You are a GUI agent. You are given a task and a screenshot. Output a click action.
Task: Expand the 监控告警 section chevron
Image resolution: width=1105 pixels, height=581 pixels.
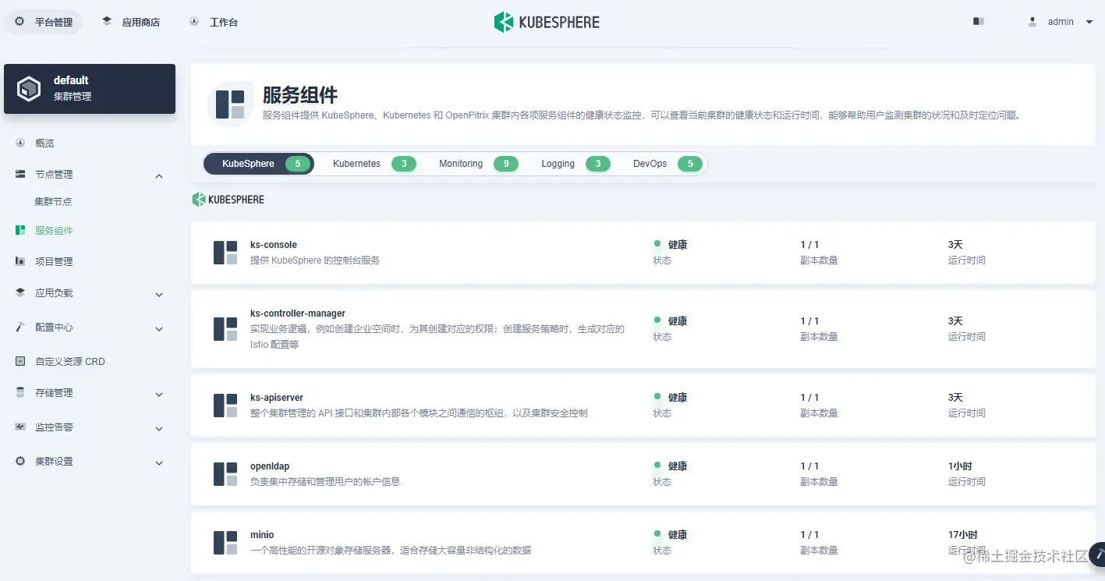159,429
